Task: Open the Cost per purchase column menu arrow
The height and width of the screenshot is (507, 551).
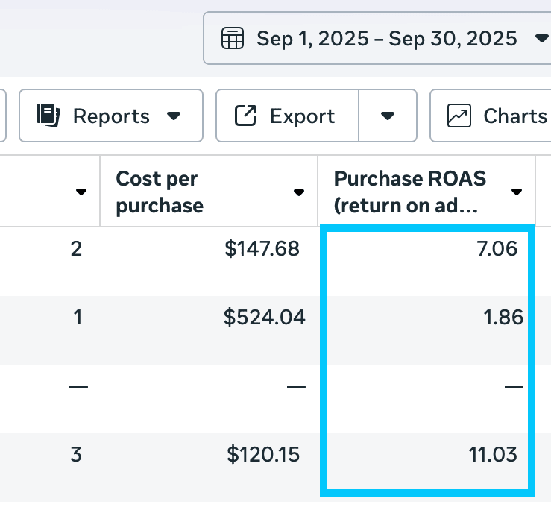Action: [299, 192]
